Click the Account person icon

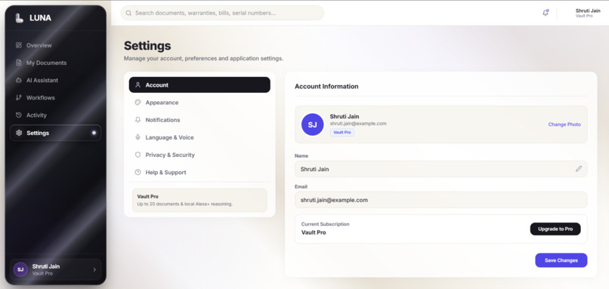[x=138, y=85]
